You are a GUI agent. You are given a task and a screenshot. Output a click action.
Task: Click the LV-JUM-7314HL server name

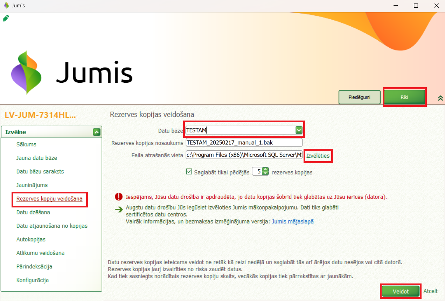[x=40, y=115]
